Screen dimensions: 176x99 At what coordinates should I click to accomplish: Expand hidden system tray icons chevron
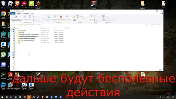[158, 97]
